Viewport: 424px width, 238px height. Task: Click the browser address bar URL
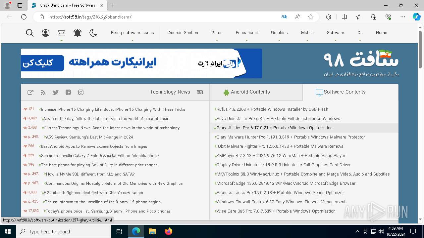point(90,17)
